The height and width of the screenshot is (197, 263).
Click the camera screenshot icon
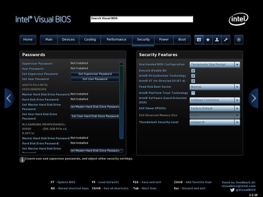pyautogui.click(x=199, y=40)
